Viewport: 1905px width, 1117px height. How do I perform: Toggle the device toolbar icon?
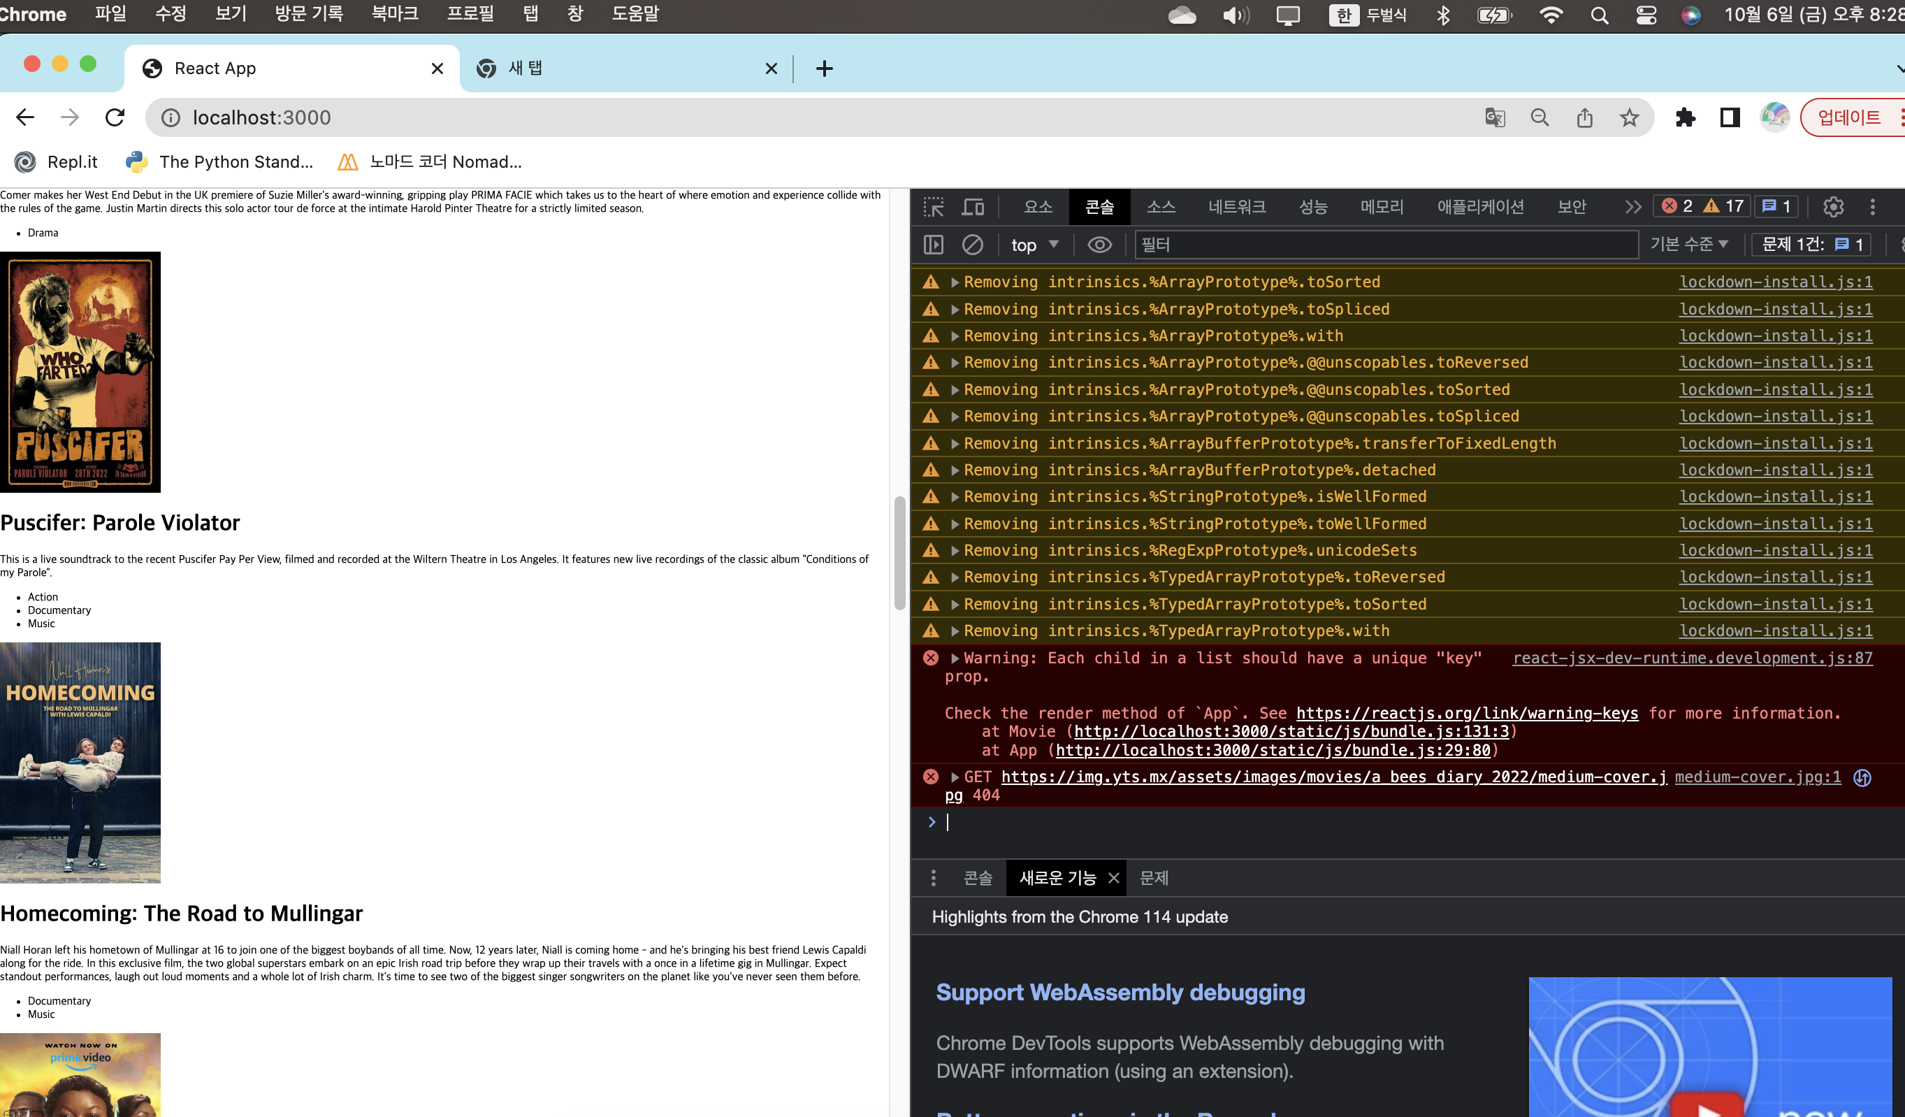(x=973, y=206)
